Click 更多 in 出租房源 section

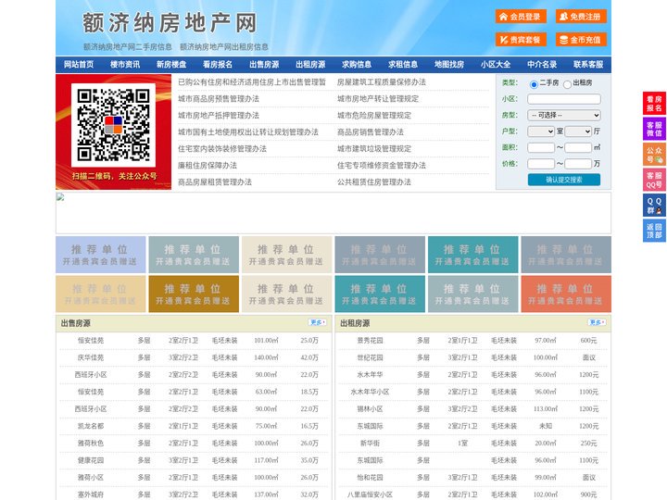(597, 323)
